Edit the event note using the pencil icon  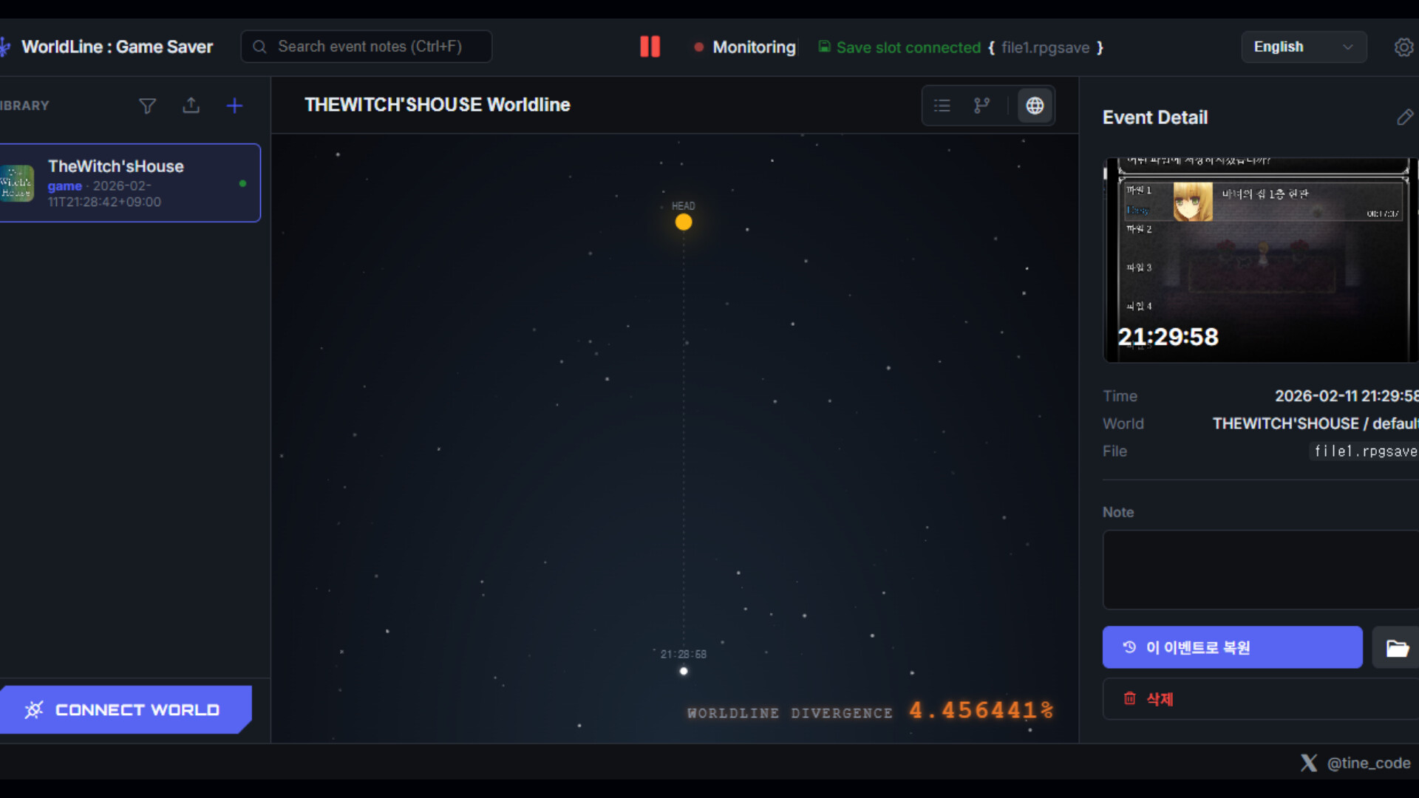tap(1405, 117)
